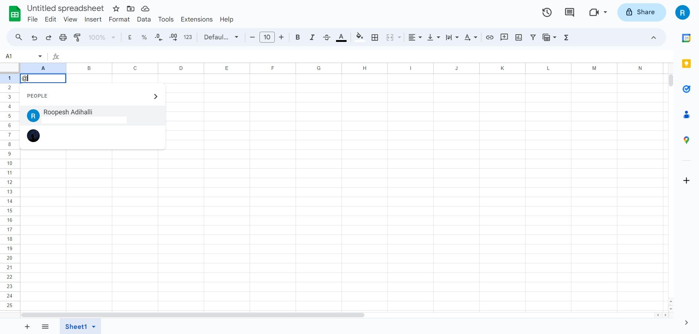
Task: Open Google Maps from the side panel
Action: click(x=687, y=140)
